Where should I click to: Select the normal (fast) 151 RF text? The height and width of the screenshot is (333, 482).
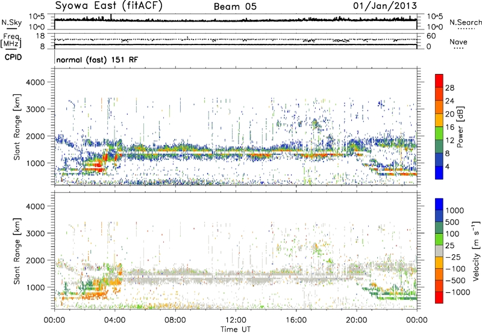97,60
